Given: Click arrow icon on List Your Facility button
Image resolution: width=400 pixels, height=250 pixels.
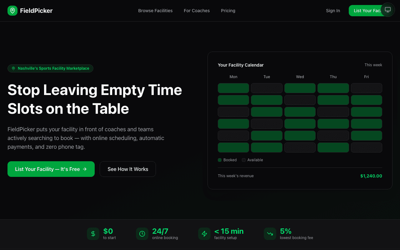Looking at the screenshot, I should coord(85,169).
